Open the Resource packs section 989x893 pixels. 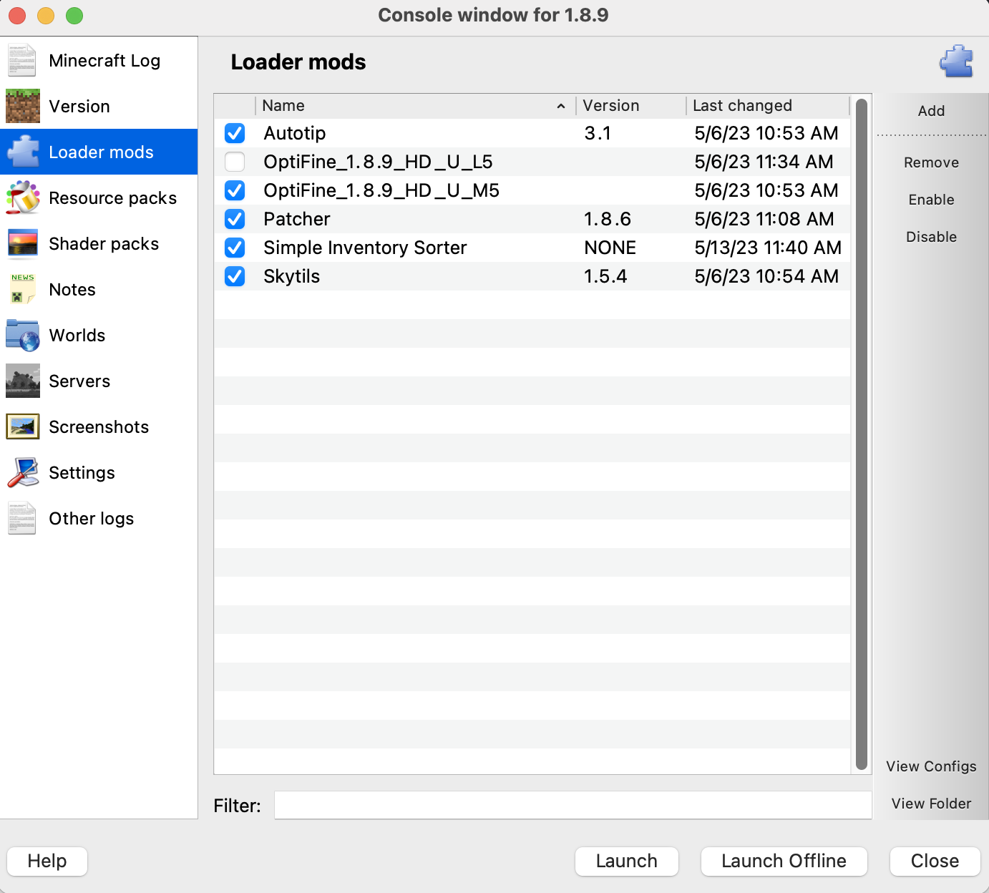pos(112,197)
